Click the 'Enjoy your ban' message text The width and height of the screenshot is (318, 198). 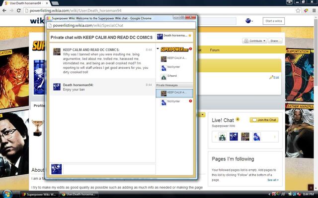pos(74,90)
